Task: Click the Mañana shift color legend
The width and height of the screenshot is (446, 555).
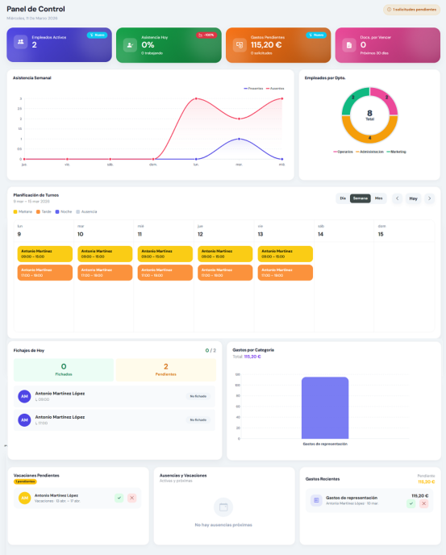Action: 23,211
